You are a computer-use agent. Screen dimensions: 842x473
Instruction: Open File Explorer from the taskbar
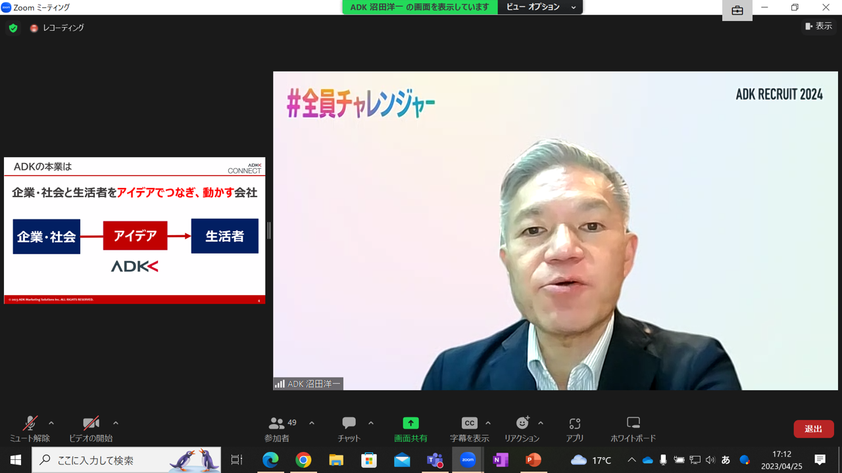click(336, 460)
